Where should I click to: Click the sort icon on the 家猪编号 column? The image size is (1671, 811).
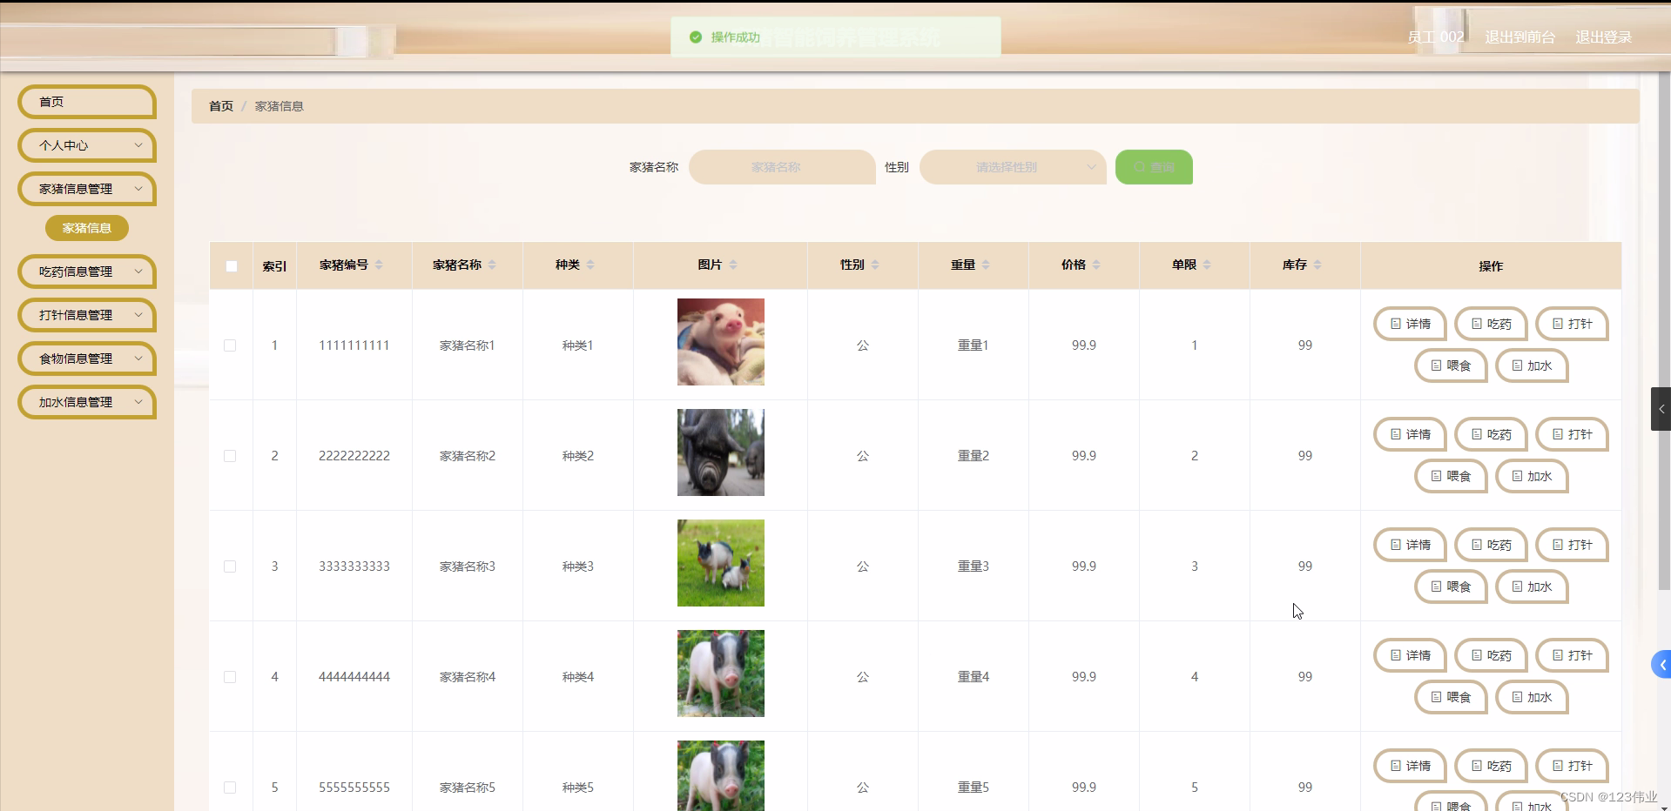tap(381, 265)
